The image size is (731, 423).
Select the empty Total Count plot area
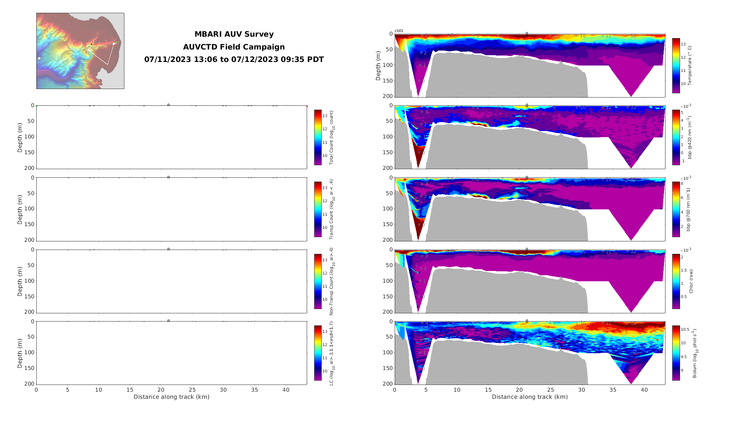click(171, 137)
